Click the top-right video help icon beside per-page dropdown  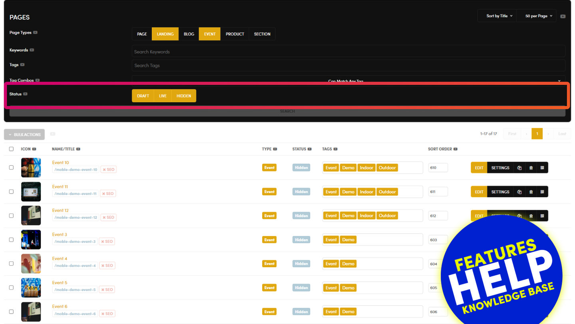(563, 16)
